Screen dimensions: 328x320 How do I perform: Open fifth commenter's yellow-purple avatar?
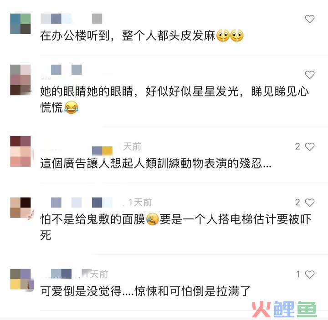[x=21, y=279]
